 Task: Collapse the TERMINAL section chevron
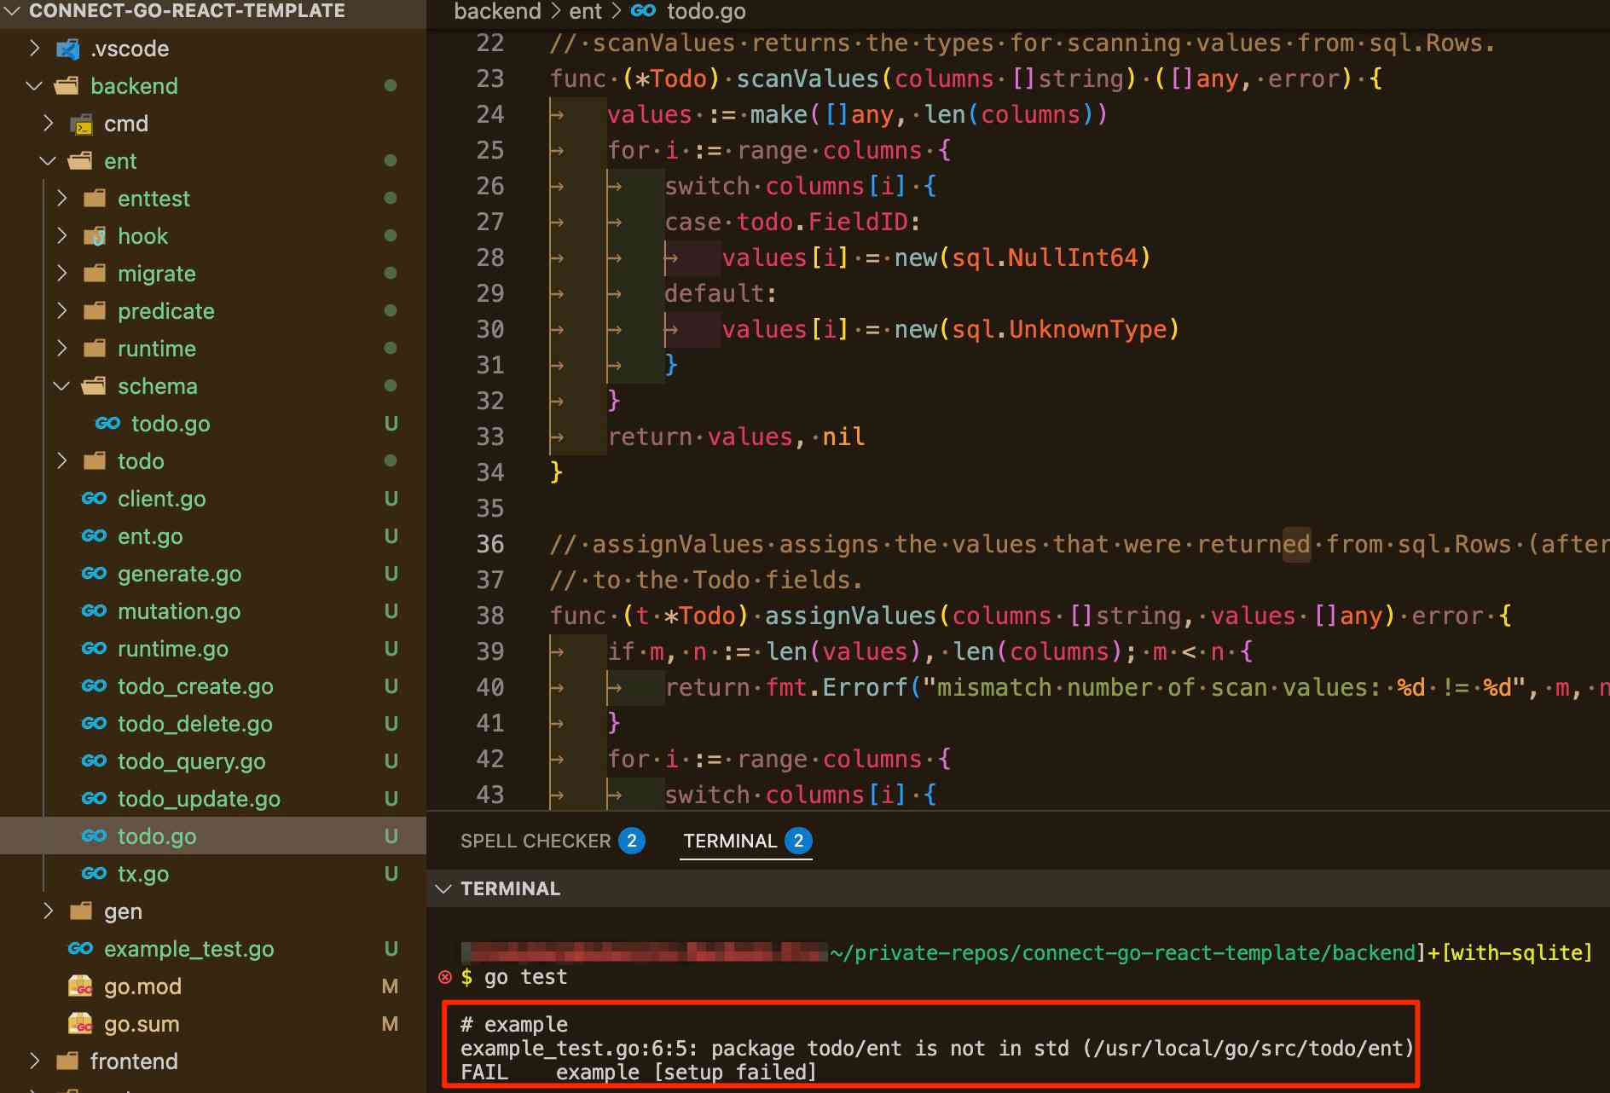(443, 888)
